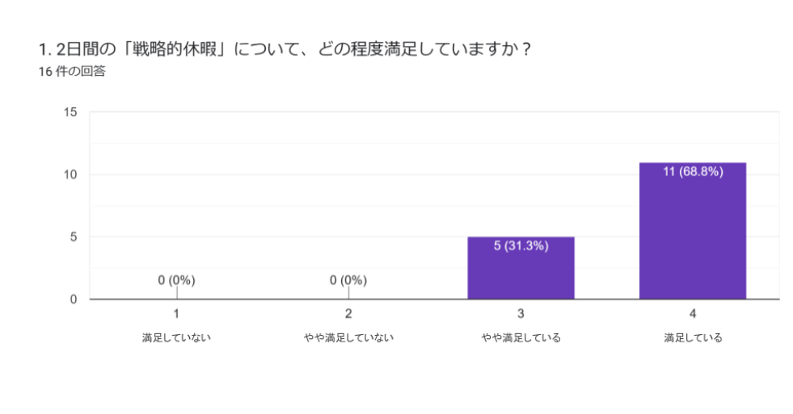The width and height of the screenshot is (793, 414).
Task: Click x-axis tick label "4"
Action: (x=693, y=313)
